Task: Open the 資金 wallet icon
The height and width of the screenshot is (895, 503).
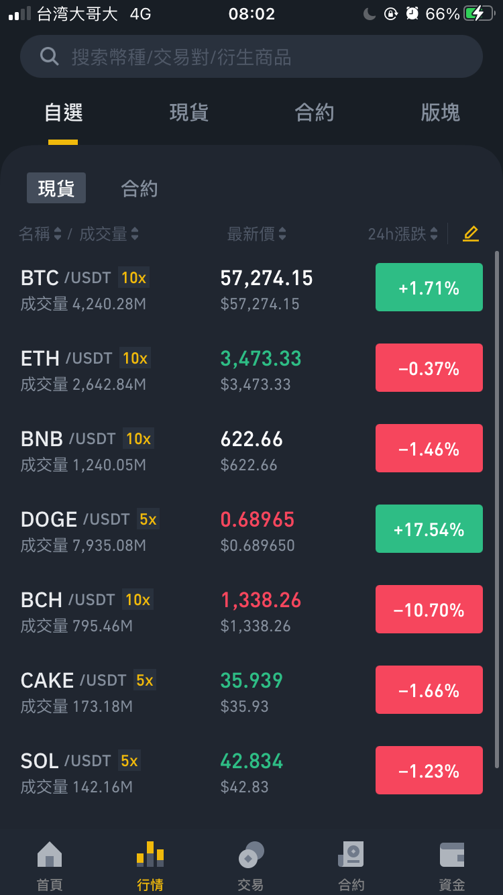Action: (x=452, y=855)
